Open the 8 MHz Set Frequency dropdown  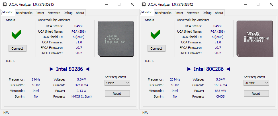[x=117, y=83]
